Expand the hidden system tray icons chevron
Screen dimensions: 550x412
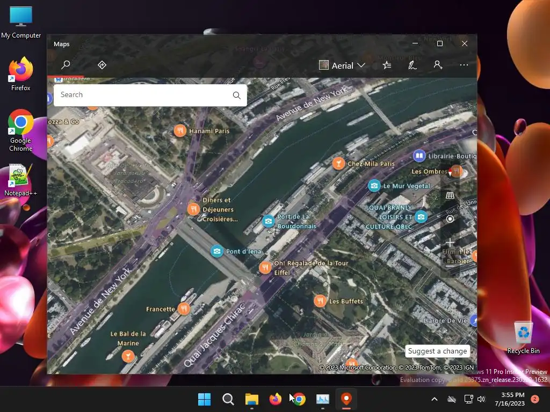click(434, 399)
